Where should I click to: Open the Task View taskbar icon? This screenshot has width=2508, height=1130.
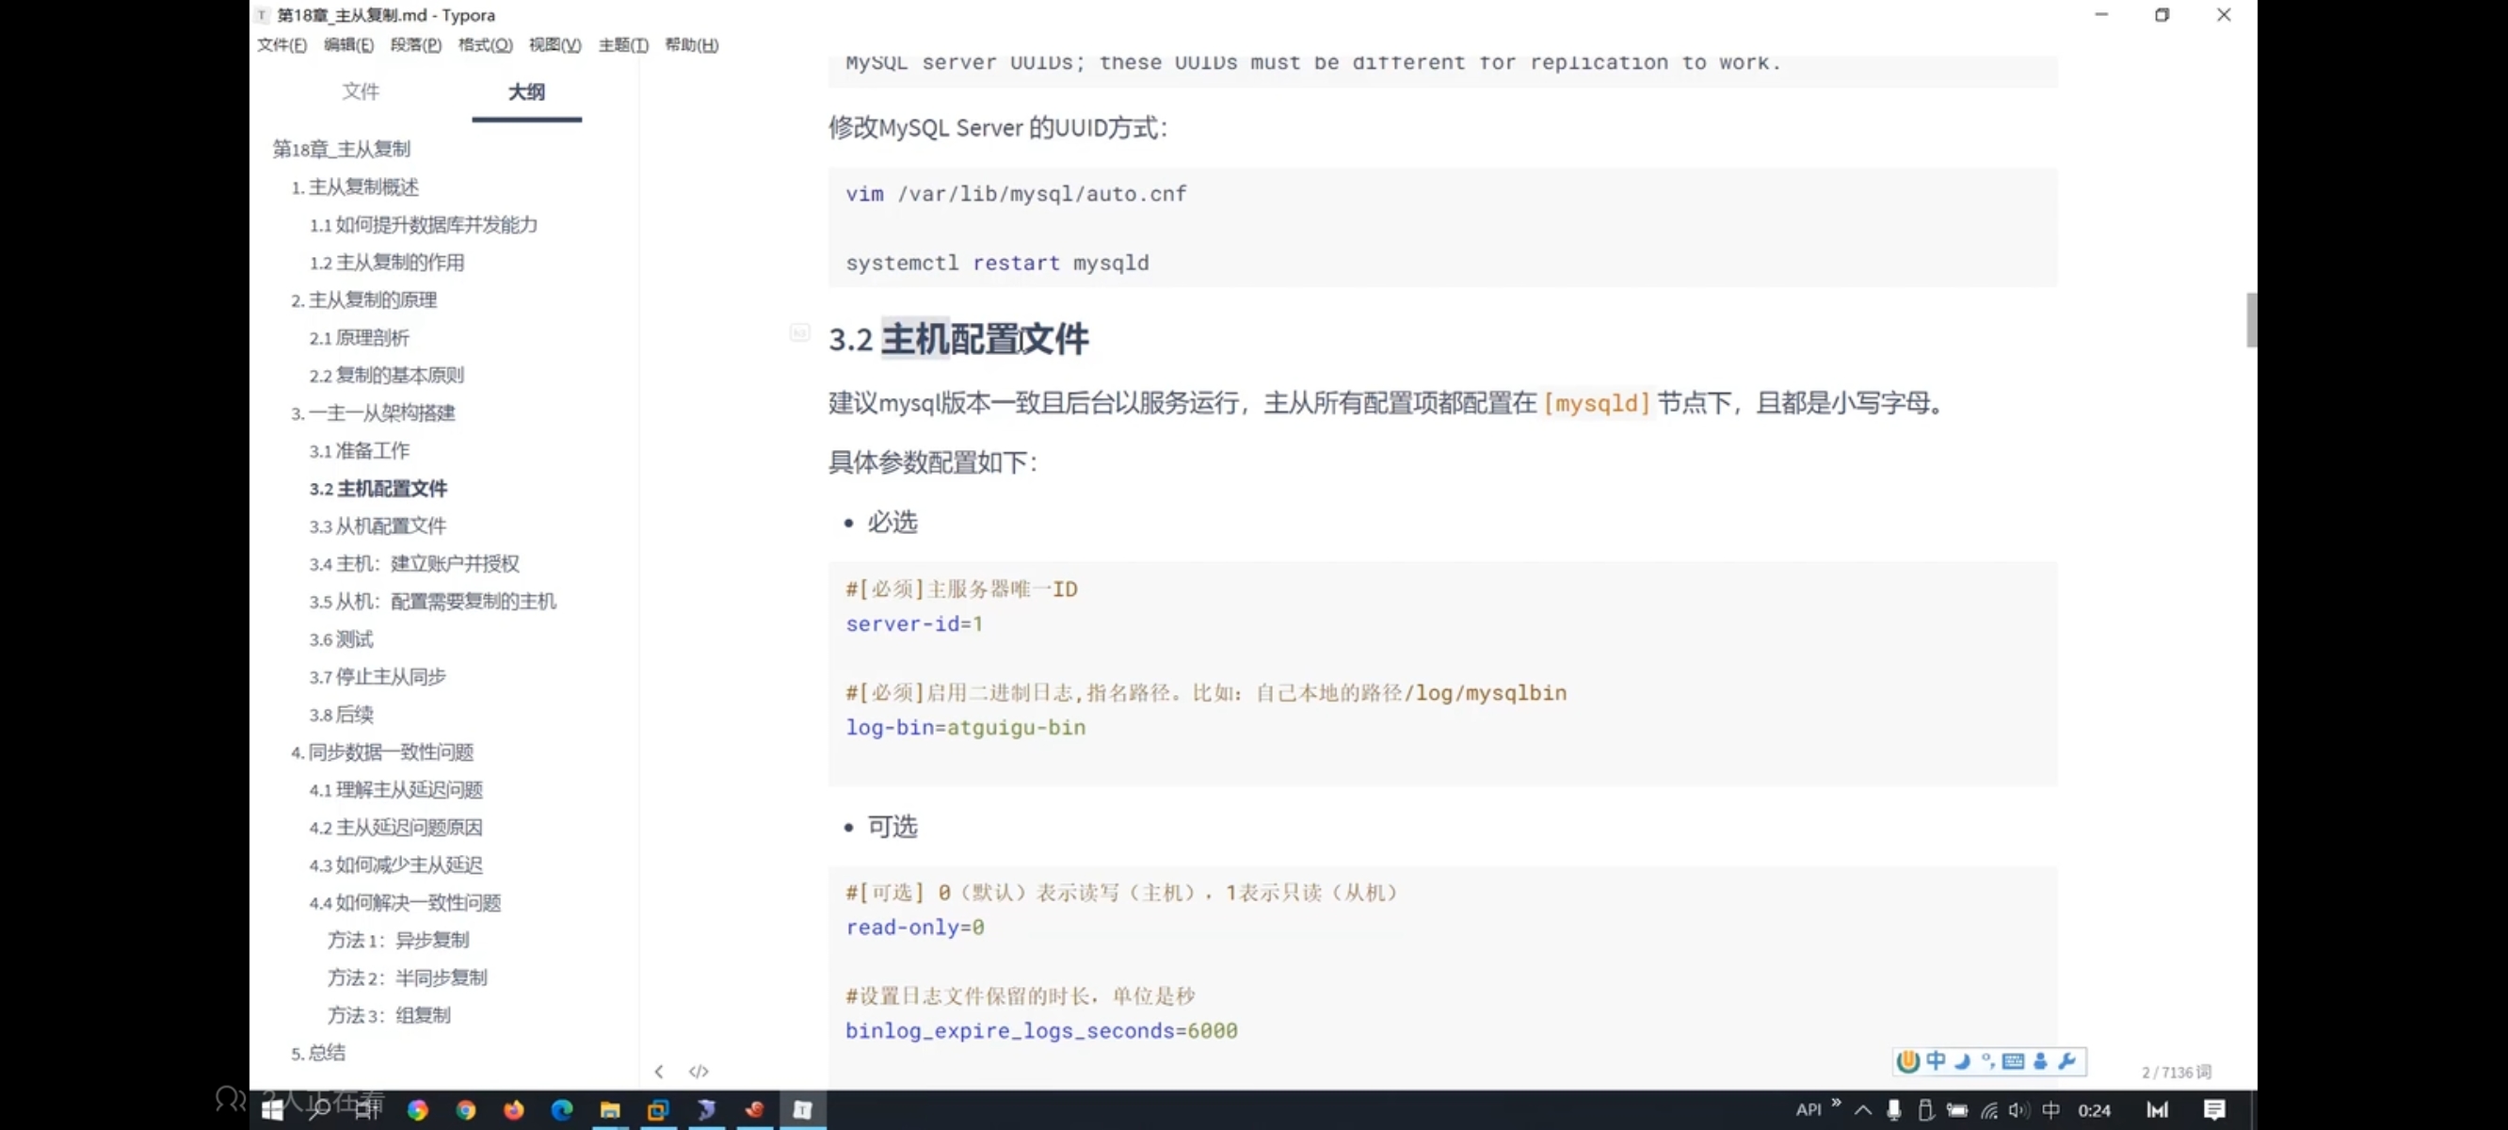pyautogui.click(x=368, y=1109)
